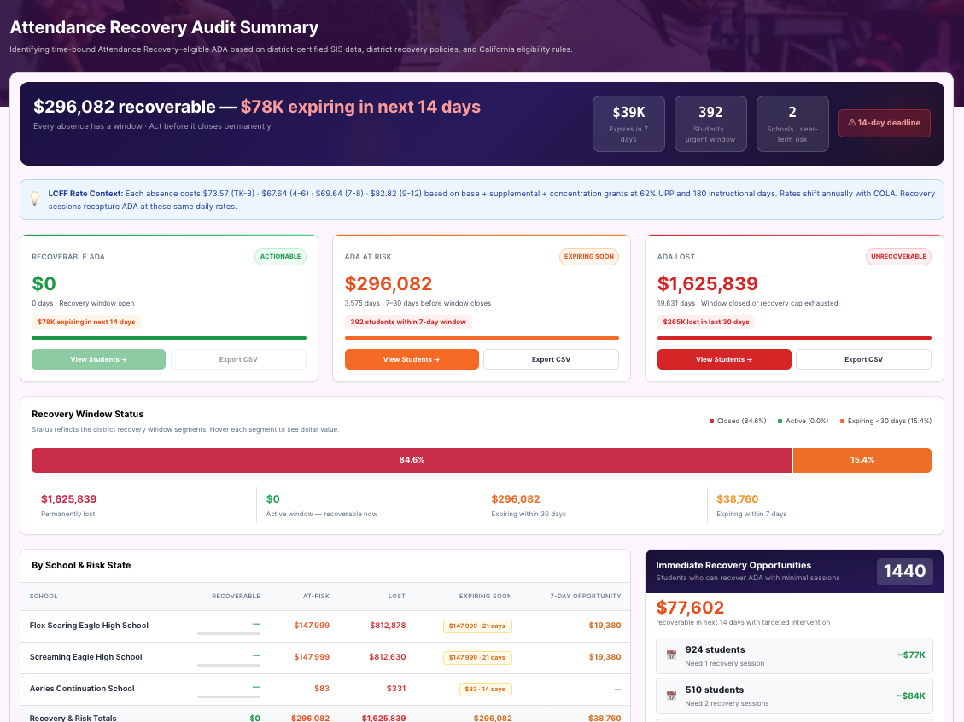Export CSV for ADA Lost

pyautogui.click(x=864, y=359)
